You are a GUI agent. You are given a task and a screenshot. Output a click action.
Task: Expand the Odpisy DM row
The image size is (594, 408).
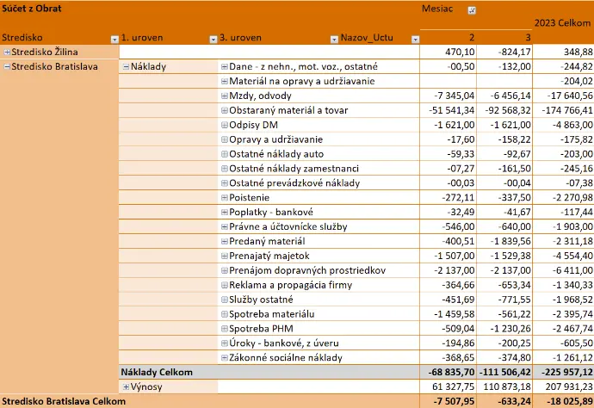click(x=225, y=125)
